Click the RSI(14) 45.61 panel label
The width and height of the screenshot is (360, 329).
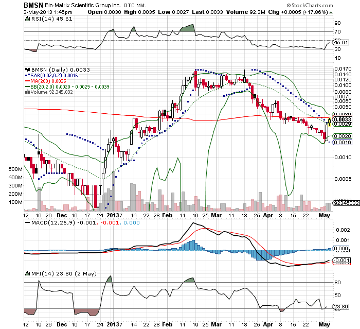tap(51, 19)
